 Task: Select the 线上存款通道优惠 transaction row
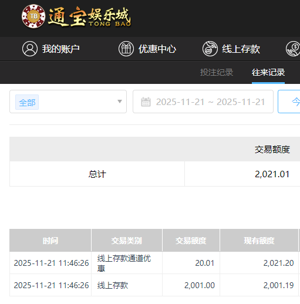[x=154, y=263]
